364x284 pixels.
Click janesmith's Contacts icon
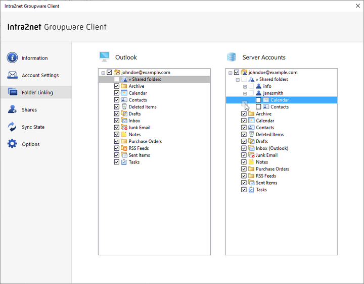266,107
